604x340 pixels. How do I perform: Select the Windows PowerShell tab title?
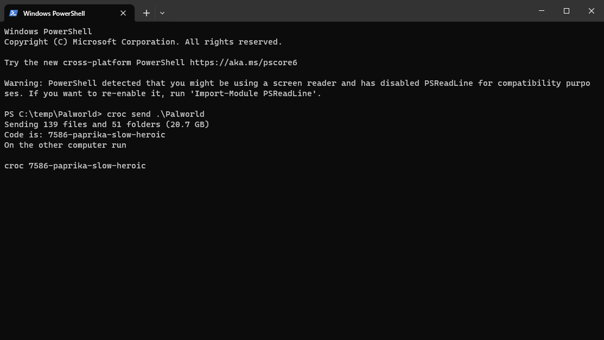coord(54,14)
